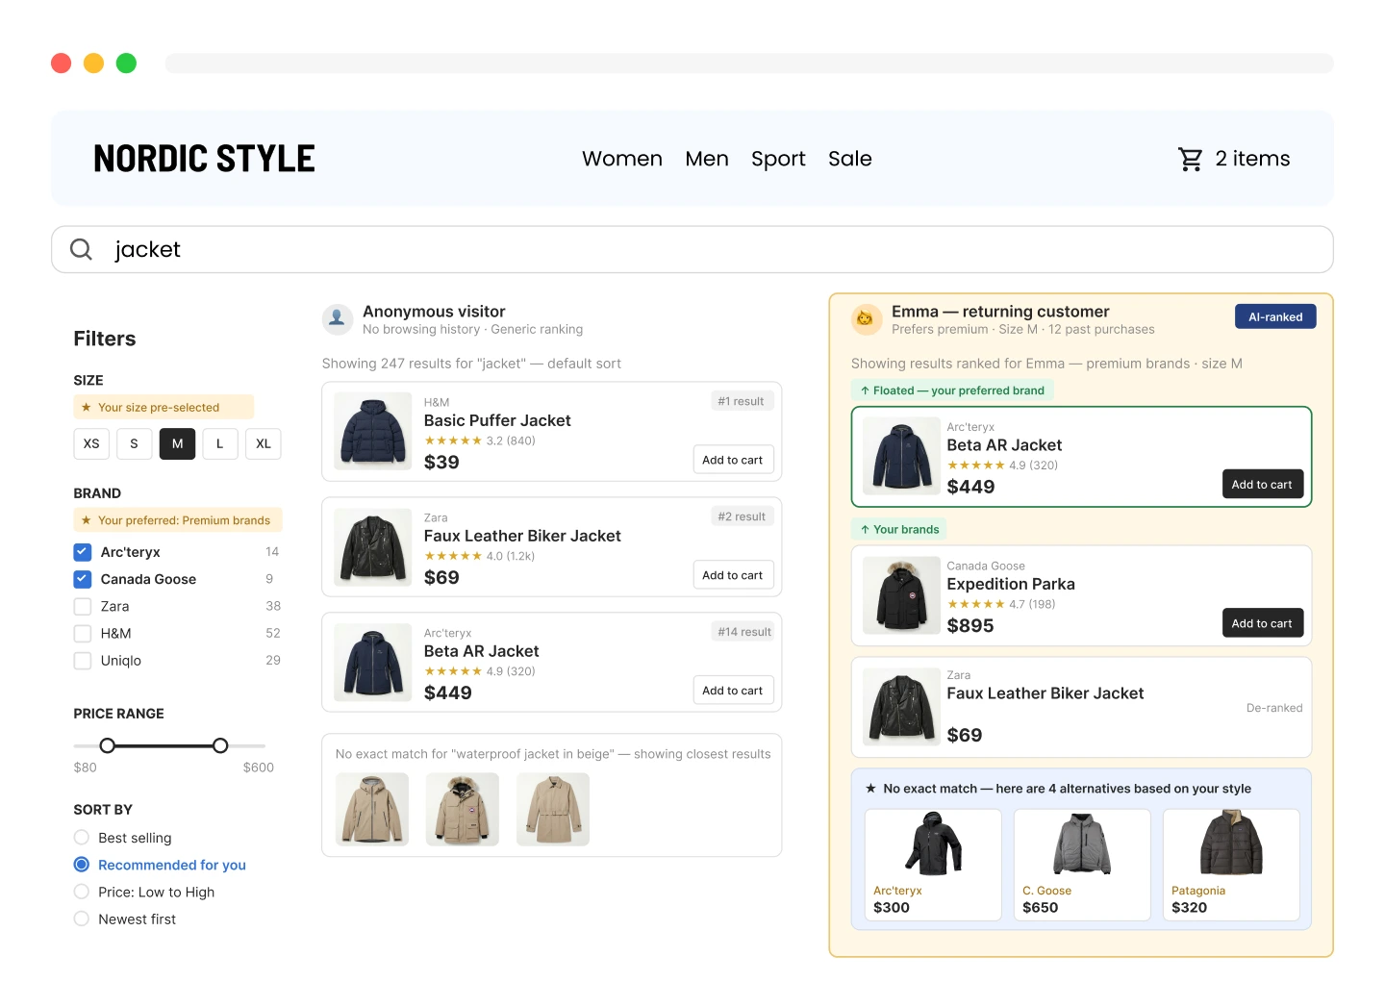The width and height of the screenshot is (1385, 1007).
Task: Open the Men menu
Action: (x=707, y=159)
